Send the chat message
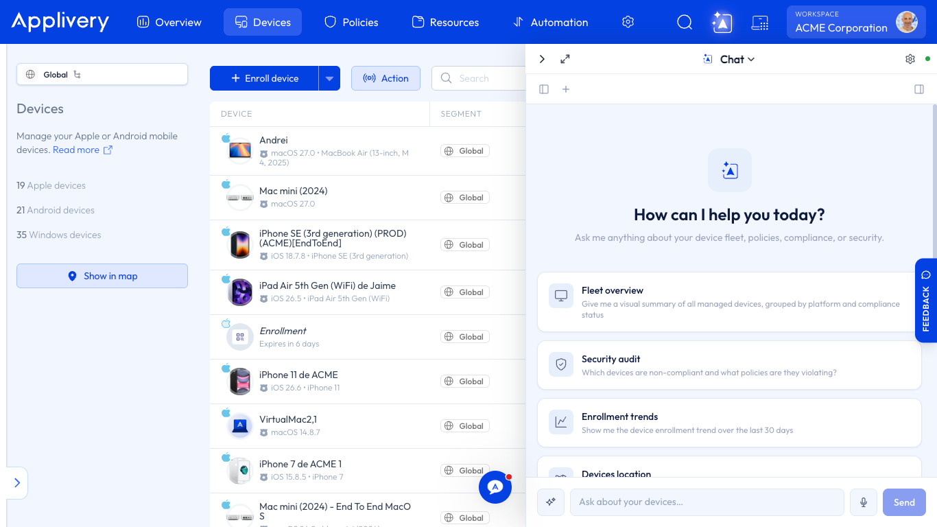This screenshot has width=937, height=527. click(x=904, y=502)
